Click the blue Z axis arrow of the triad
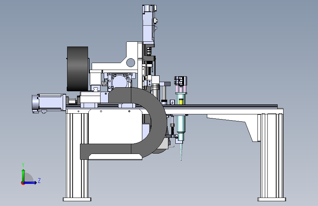The height and width of the screenshot is (206, 318). pos(30,183)
